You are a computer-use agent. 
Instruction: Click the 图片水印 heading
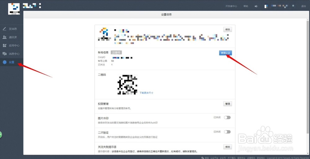click(103, 118)
